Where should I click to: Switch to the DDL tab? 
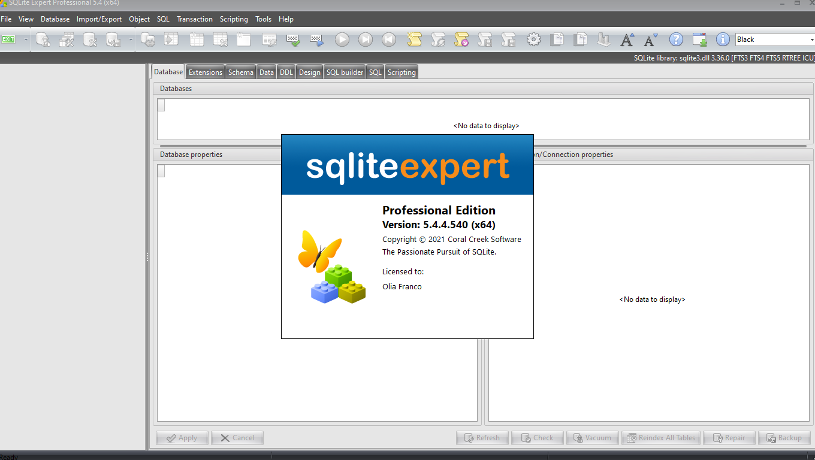(286, 72)
